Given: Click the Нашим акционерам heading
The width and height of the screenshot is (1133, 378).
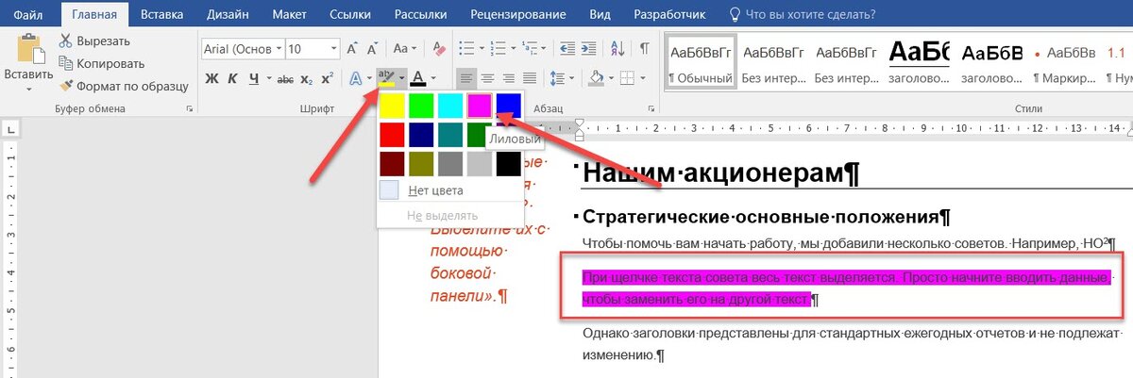Looking at the screenshot, I should (721, 173).
